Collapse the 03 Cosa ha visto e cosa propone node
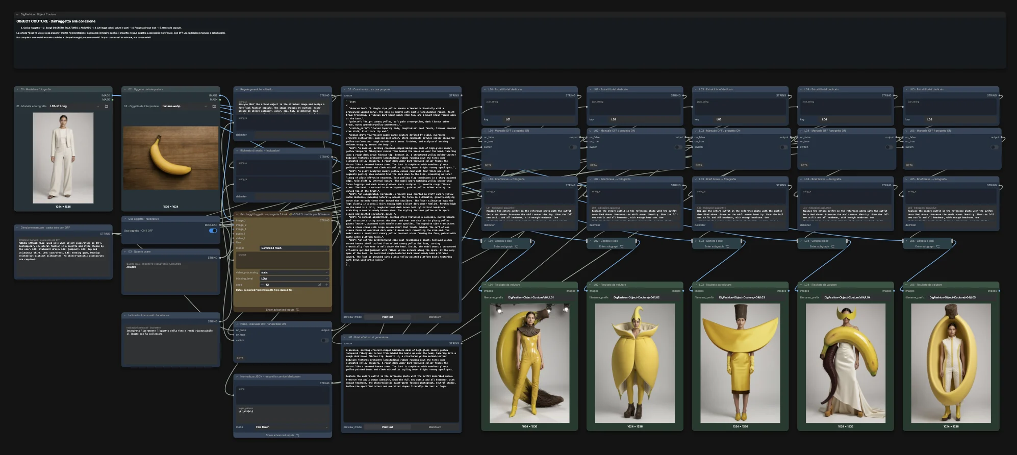Image resolution: width=1017 pixels, height=455 pixels. pos(344,89)
